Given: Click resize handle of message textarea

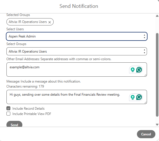Looking at the screenshot, I should pyautogui.click(x=146, y=103).
